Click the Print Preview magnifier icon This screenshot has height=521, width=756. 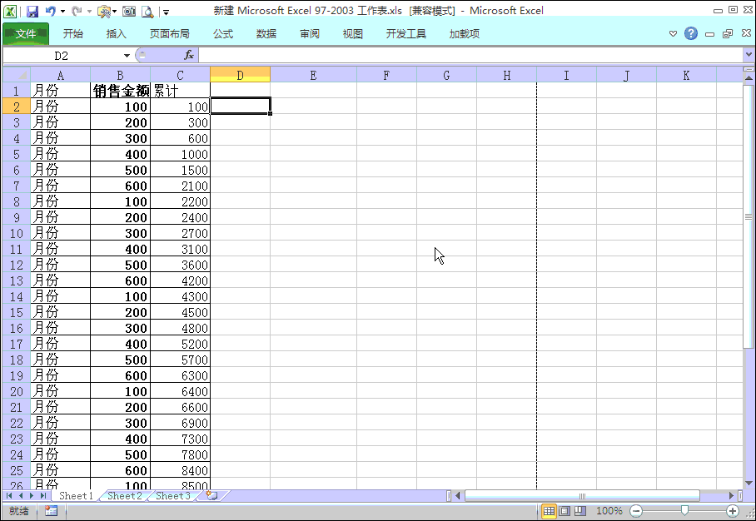[147, 11]
